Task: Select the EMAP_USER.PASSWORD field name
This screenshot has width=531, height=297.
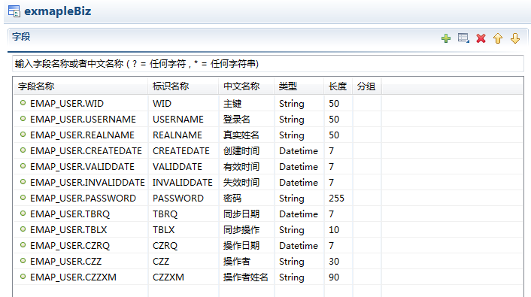Action: point(83,199)
